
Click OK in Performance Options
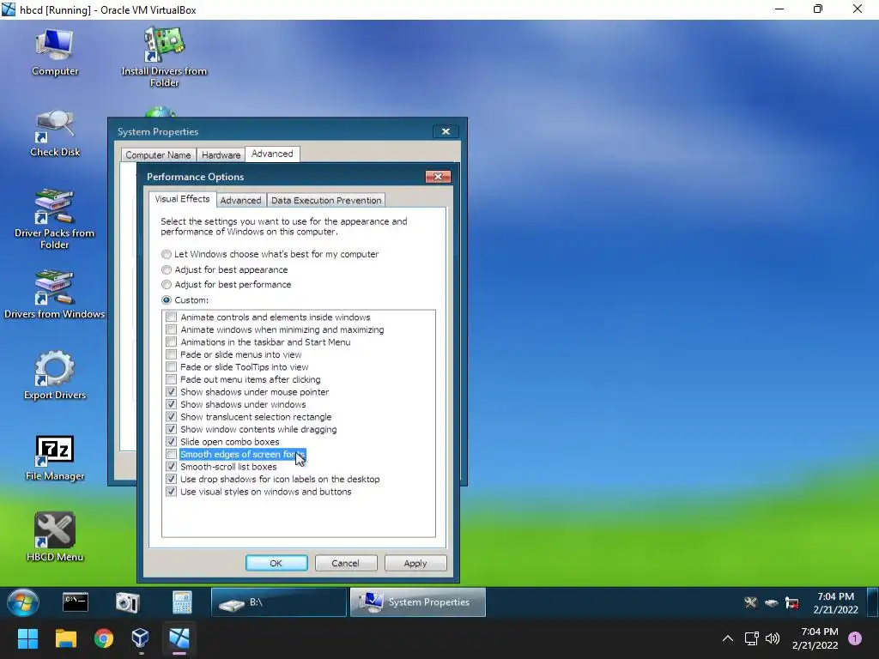tap(276, 563)
